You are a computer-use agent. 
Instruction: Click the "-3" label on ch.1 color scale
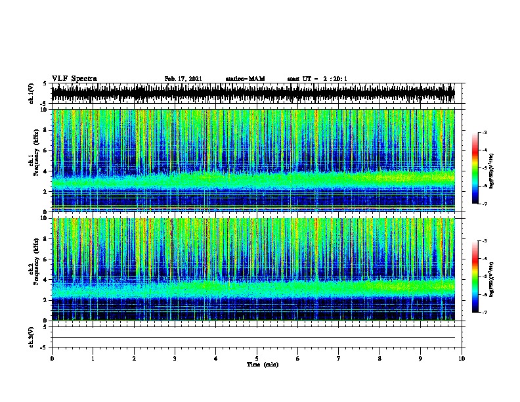tap(485, 132)
